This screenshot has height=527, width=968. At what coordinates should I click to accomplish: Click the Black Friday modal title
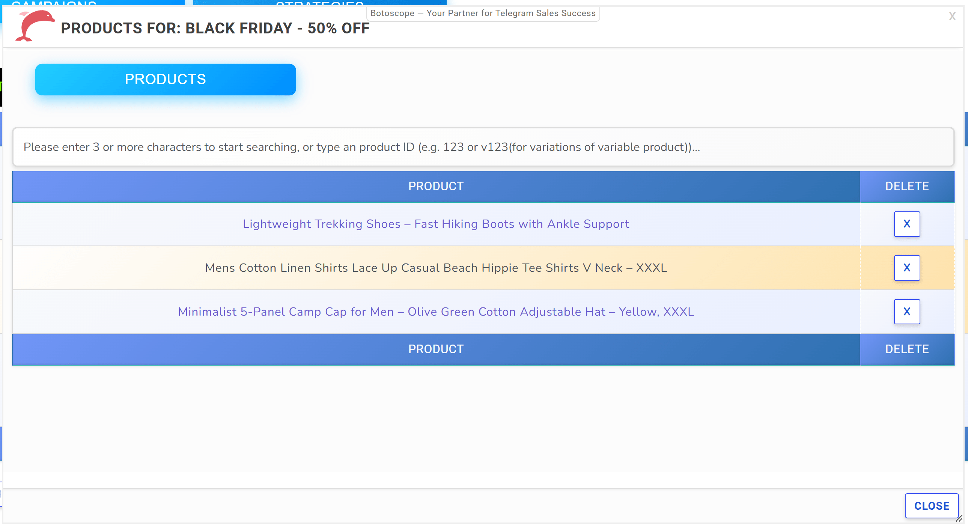click(215, 29)
